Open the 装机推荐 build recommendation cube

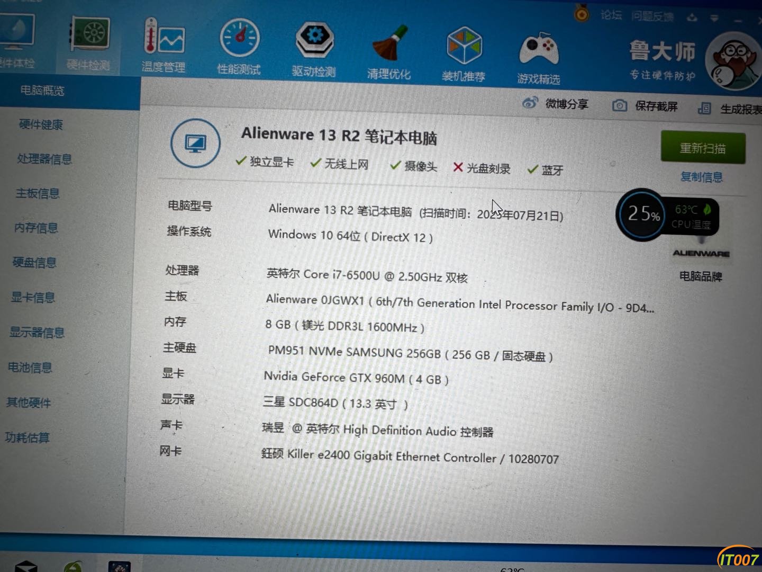pos(464,55)
